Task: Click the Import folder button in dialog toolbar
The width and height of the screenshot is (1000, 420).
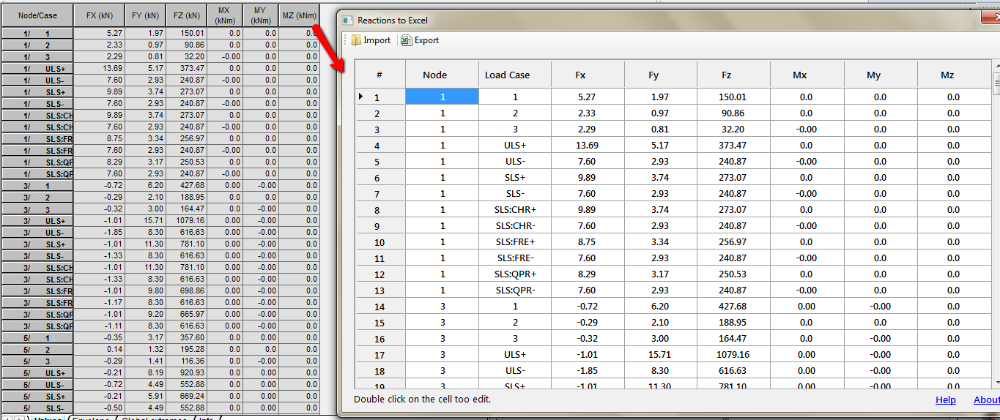Action: (371, 40)
